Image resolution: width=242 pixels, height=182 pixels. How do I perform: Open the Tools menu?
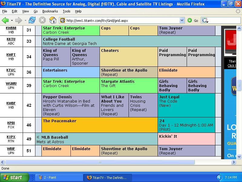pos(67,11)
